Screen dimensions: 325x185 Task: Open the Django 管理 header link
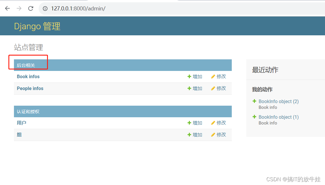click(37, 26)
